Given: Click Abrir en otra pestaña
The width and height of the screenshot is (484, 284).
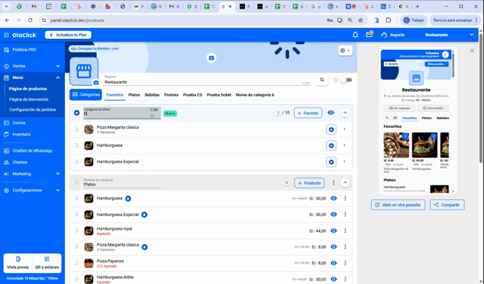Looking at the screenshot, I should click(x=398, y=205).
